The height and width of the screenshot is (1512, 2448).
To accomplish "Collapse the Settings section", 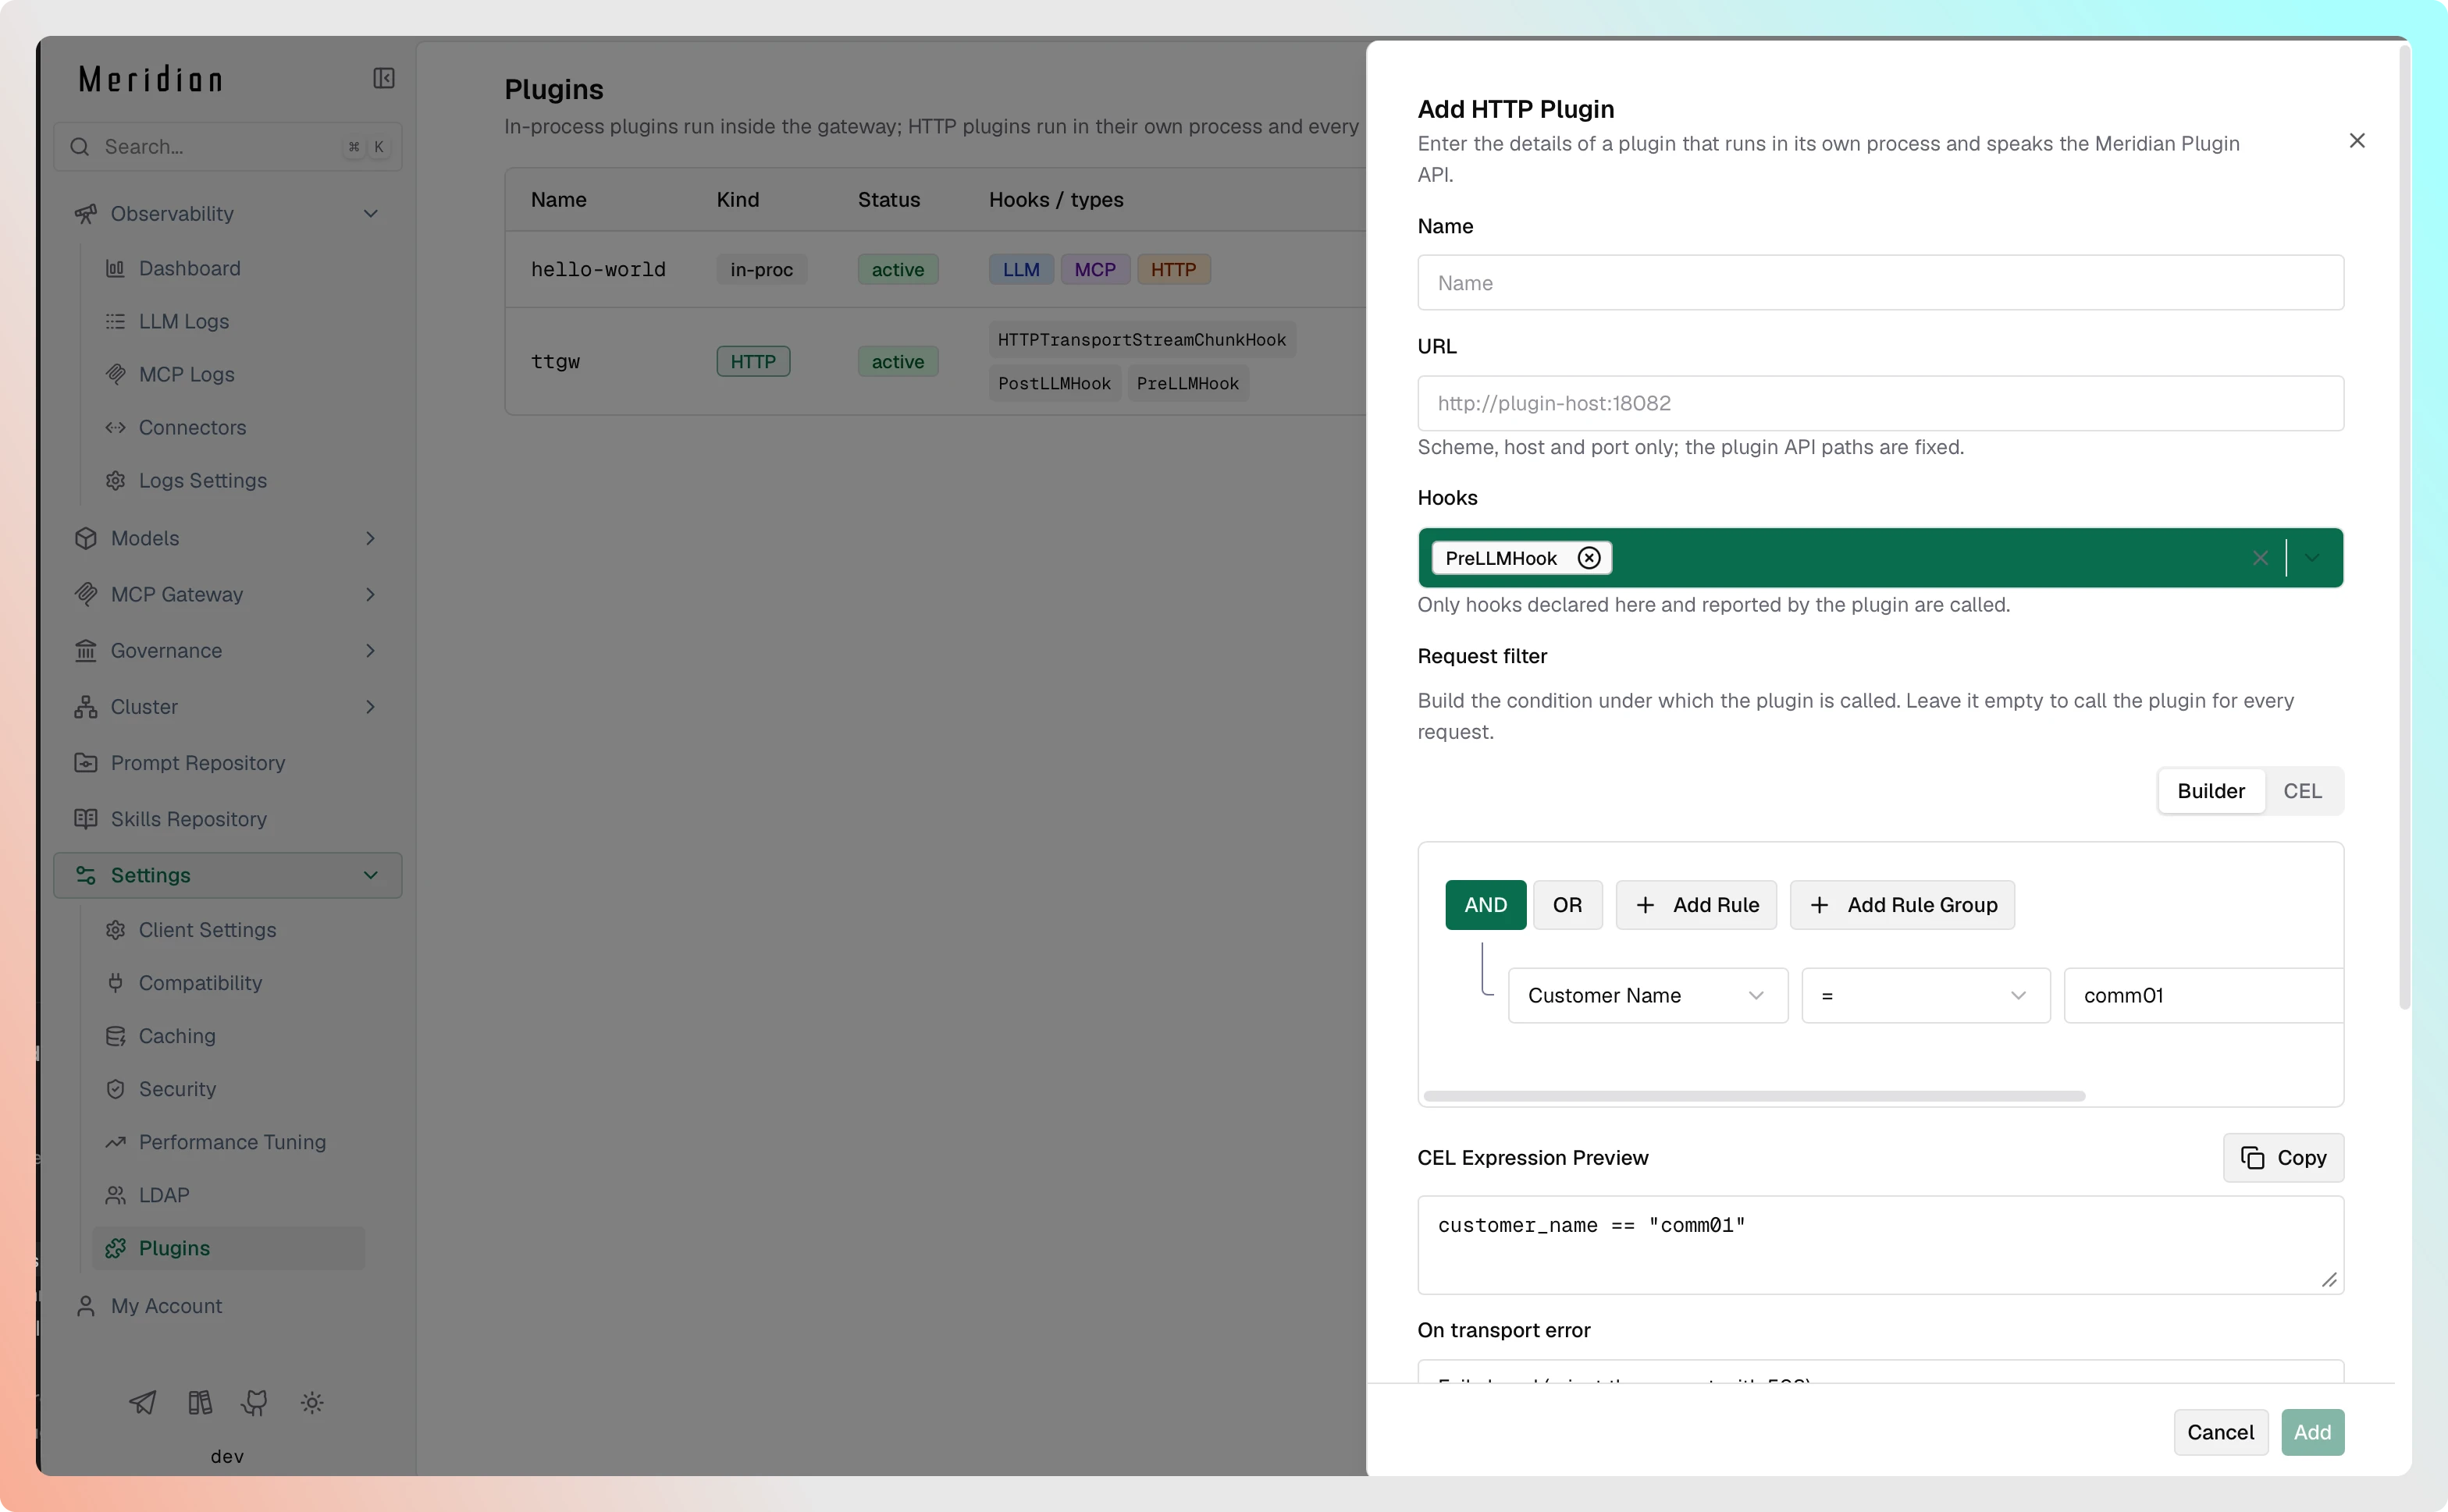I will 371,875.
